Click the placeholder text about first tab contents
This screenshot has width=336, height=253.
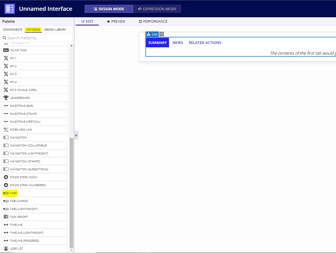(303, 53)
